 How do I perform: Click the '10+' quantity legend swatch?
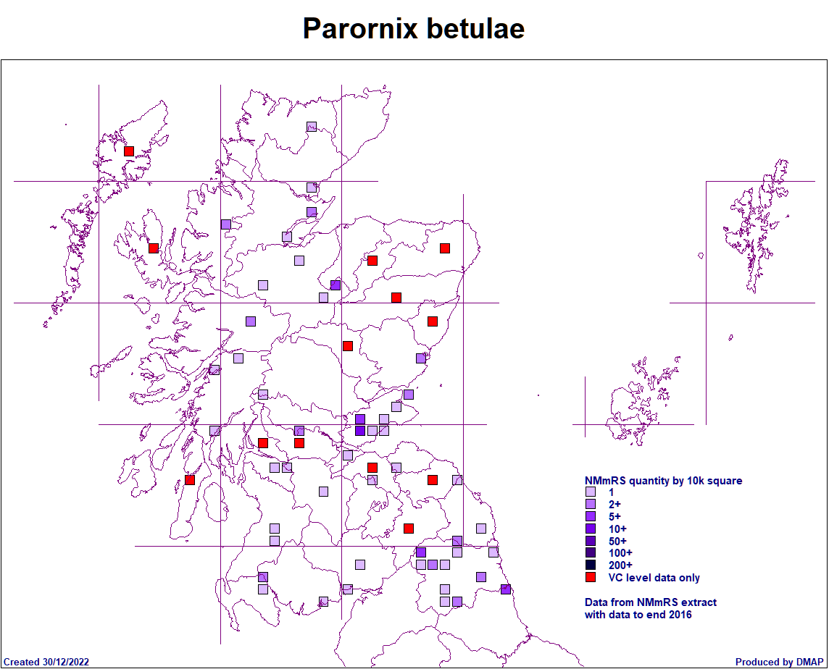591,529
